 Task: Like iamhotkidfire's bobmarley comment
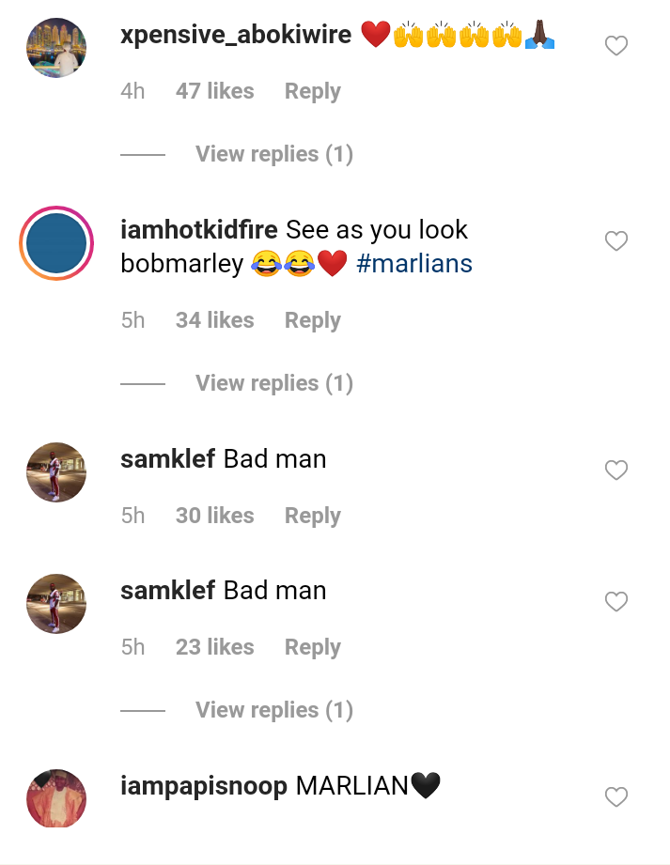click(615, 241)
